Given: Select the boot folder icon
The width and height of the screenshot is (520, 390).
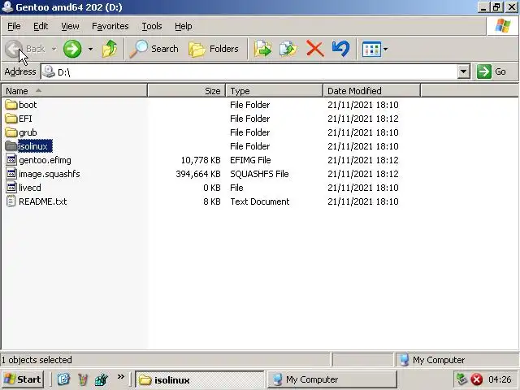Looking at the screenshot, I should 11,105.
